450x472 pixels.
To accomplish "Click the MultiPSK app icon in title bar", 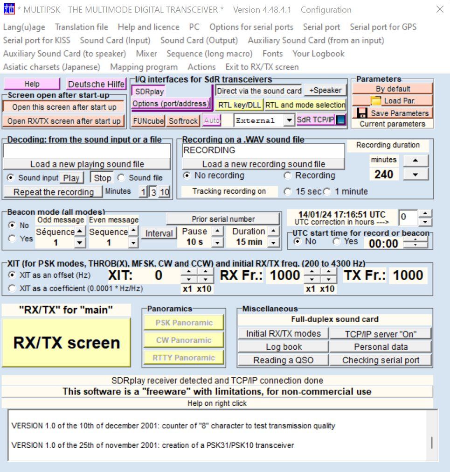I will tap(9, 9).
